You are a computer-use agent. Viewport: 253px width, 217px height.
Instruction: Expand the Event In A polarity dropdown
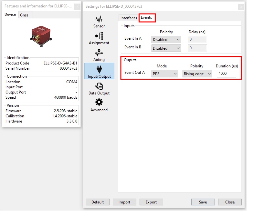click(166, 40)
